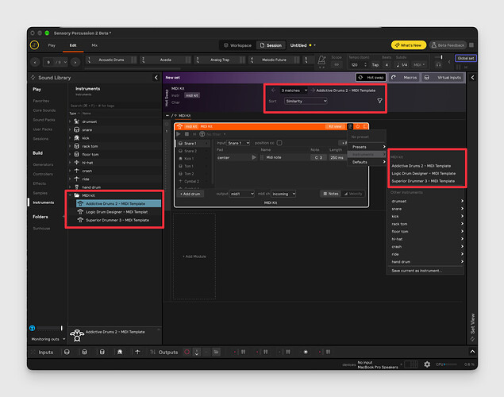This screenshot has height=397, width=504.
Task: Click Save current as instrument
Action: (x=417, y=271)
